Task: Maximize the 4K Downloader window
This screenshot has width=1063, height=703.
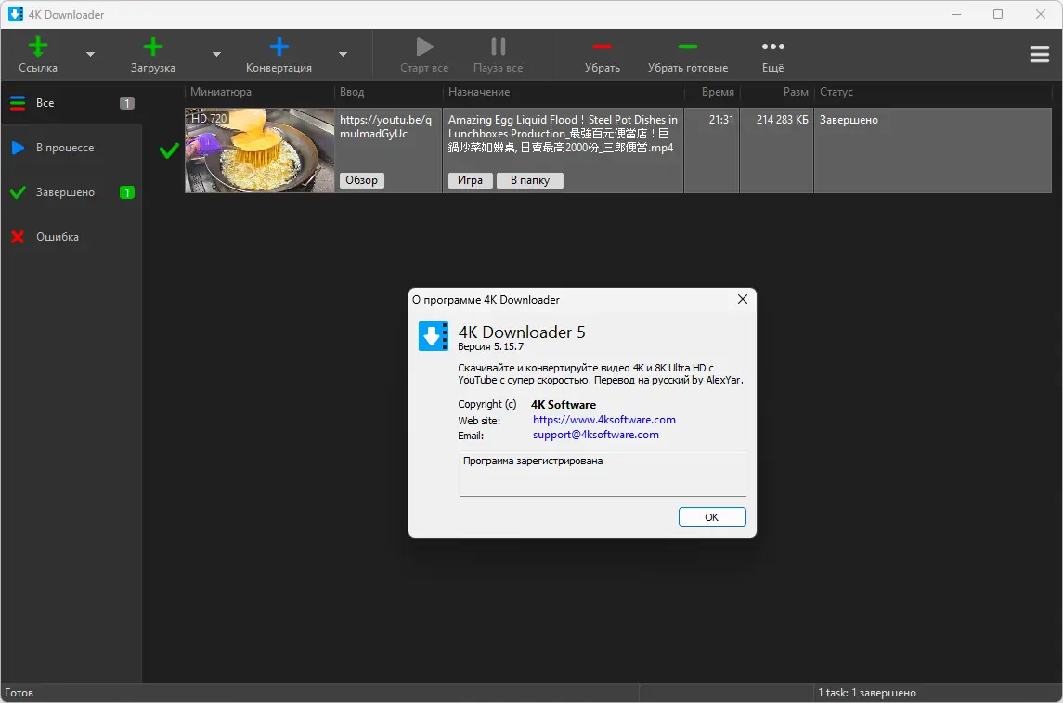Action: pyautogui.click(x=998, y=14)
